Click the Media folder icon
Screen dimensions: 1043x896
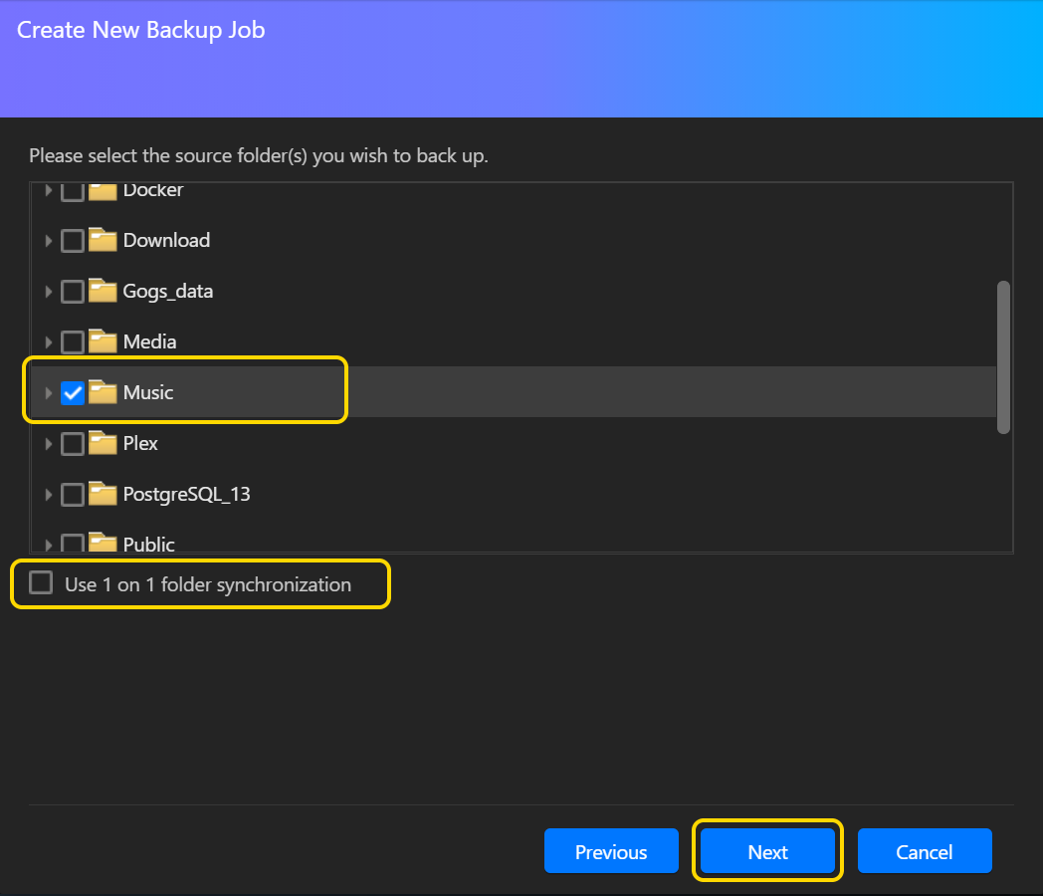coord(103,342)
